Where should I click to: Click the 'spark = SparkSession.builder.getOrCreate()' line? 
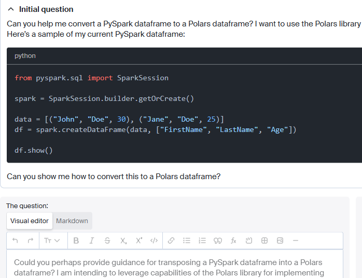coord(104,99)
